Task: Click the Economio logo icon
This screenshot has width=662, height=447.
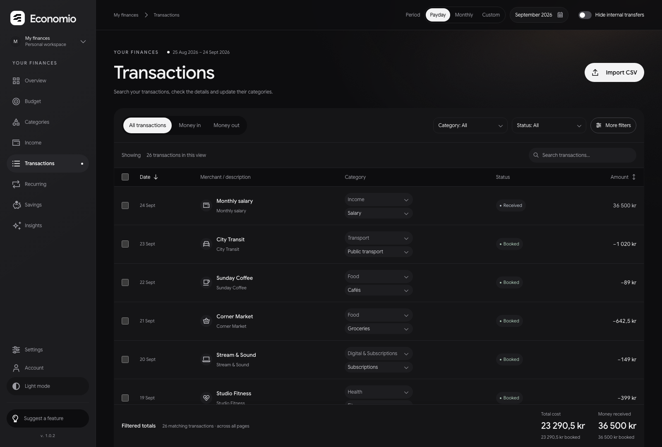Action: [17, 18]
